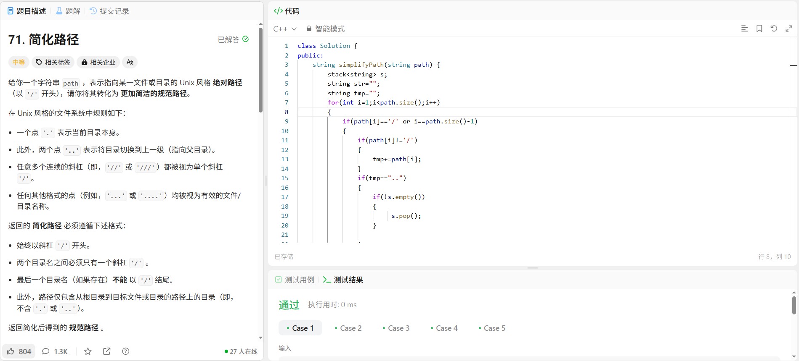This screenshot has width=799, height=361.
Task: Click the 27 人在线 indicator
Action: coord(241,351)
